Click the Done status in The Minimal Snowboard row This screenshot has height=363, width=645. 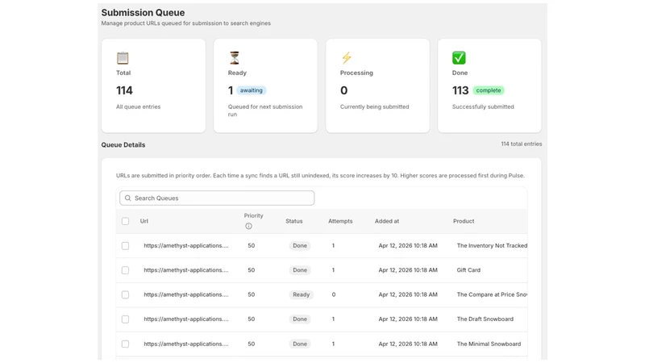coord(300,344)
